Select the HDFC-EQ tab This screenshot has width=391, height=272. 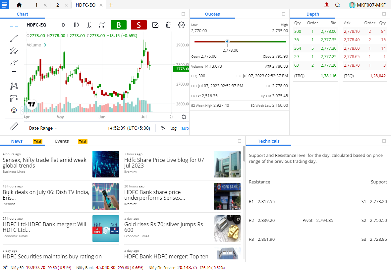click(x=85, y=5)
